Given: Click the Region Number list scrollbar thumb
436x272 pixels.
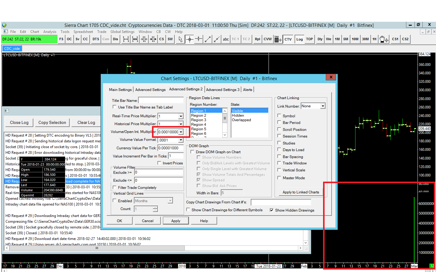Looking at the screenshot, I should tap(225, 118).
